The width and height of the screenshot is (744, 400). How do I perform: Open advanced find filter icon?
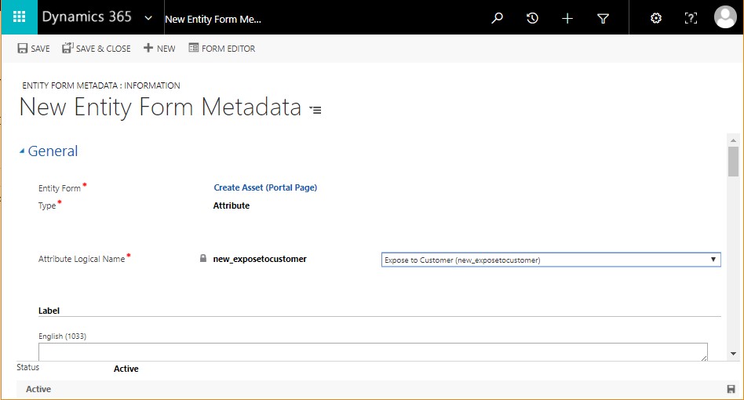(x=603, y=19)
